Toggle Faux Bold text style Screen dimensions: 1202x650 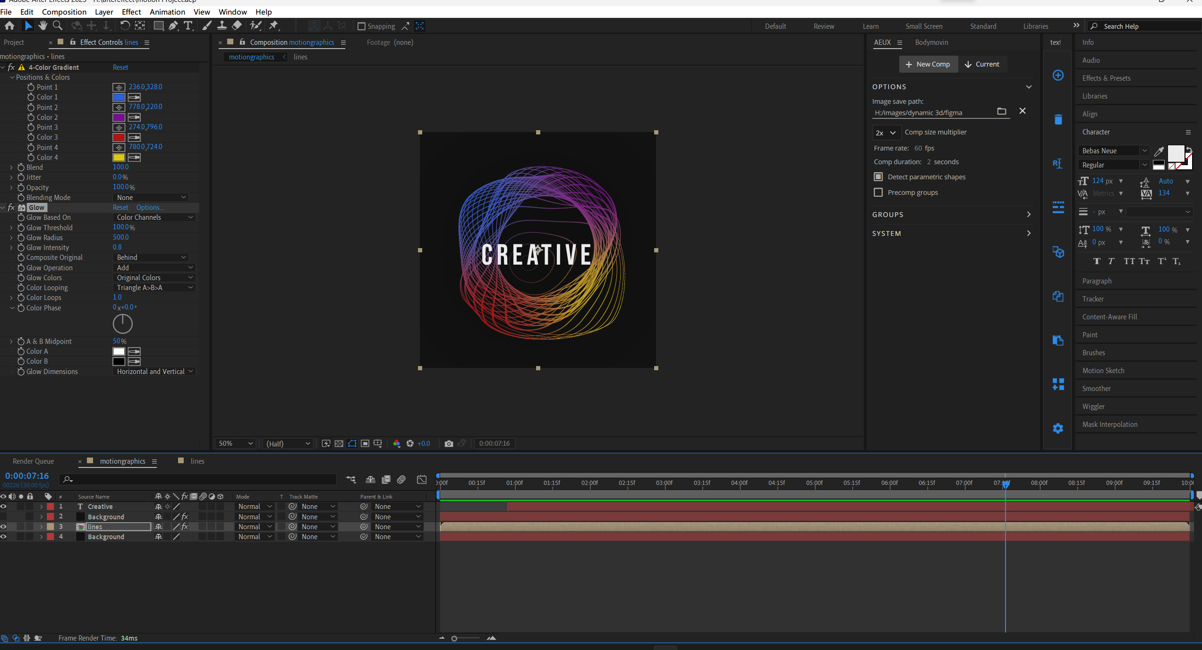[1097, 261]
